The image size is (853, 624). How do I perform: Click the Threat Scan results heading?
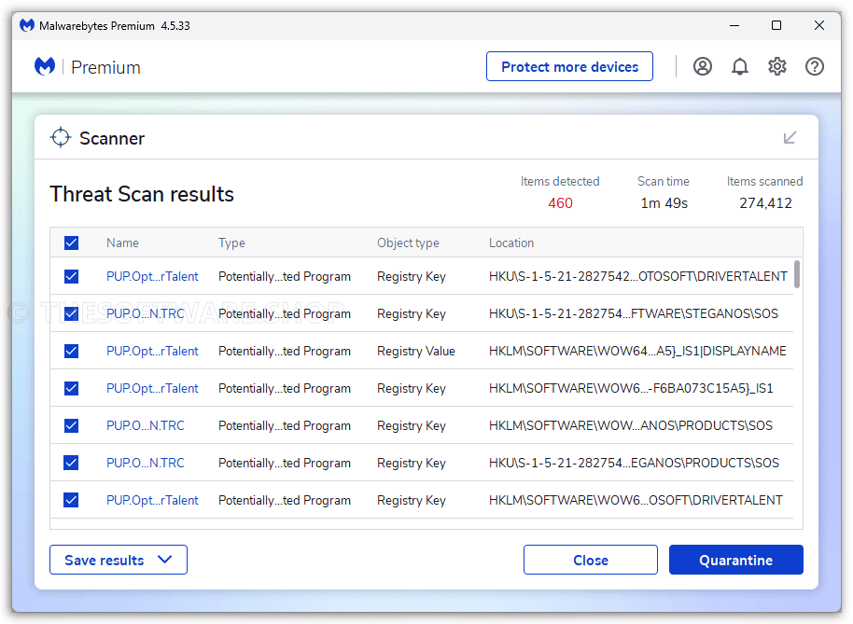click(142, 194)
